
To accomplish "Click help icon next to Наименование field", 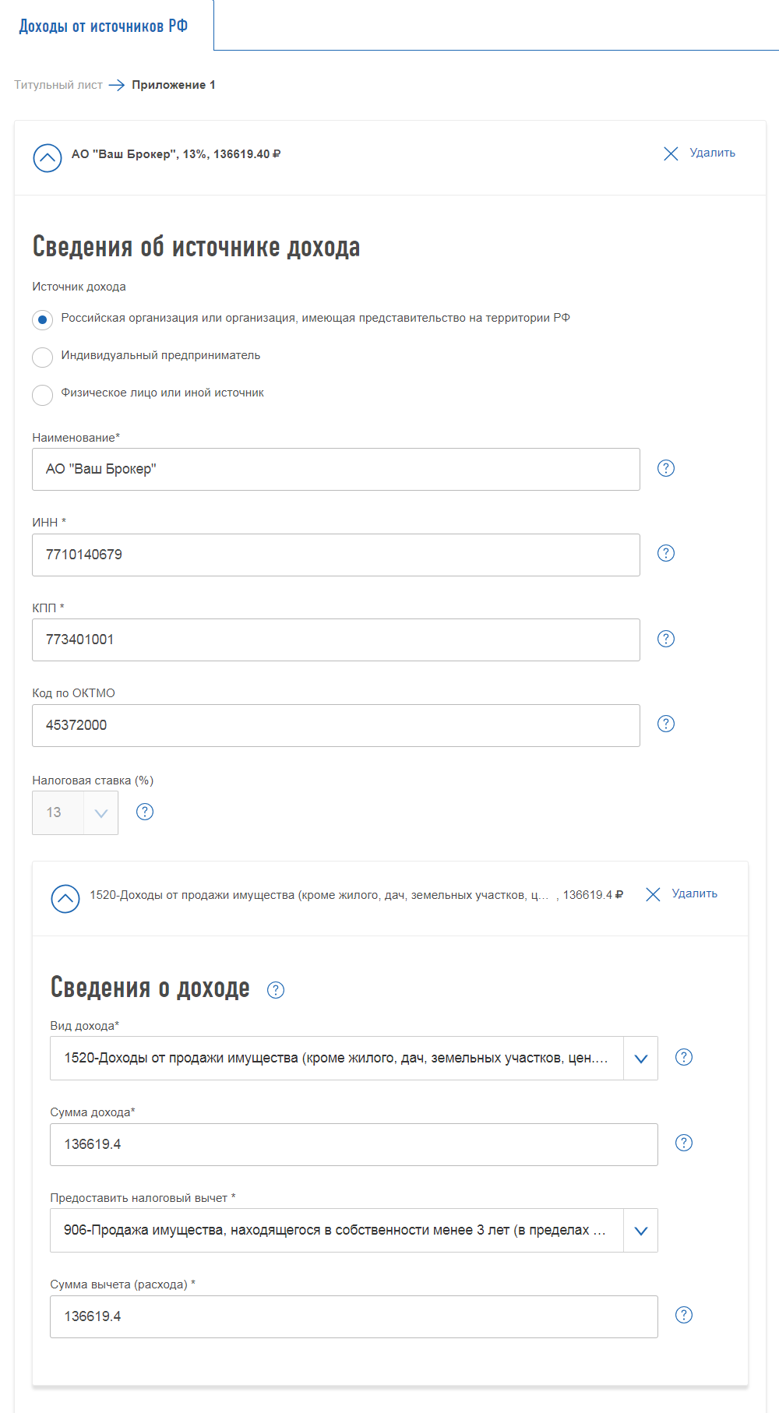I will point(666,468).
